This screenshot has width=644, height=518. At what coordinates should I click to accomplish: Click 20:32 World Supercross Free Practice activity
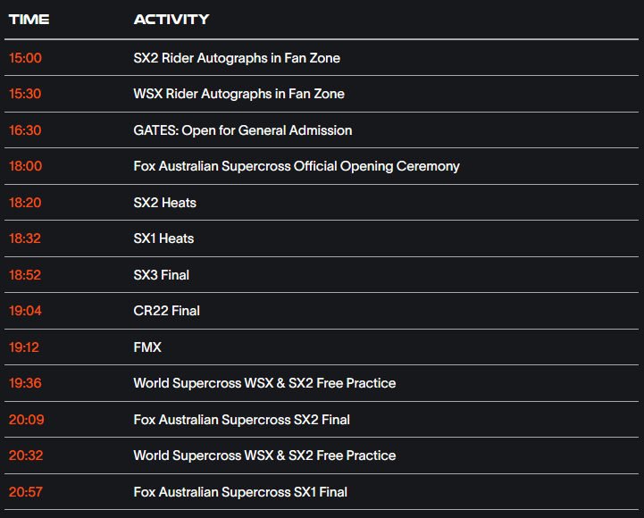point(264,455)
